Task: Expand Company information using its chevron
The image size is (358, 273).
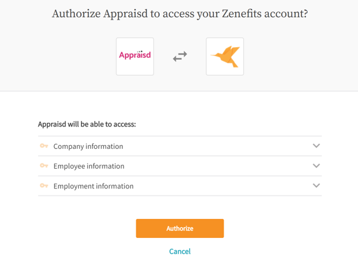Action: tap(316, 146)
